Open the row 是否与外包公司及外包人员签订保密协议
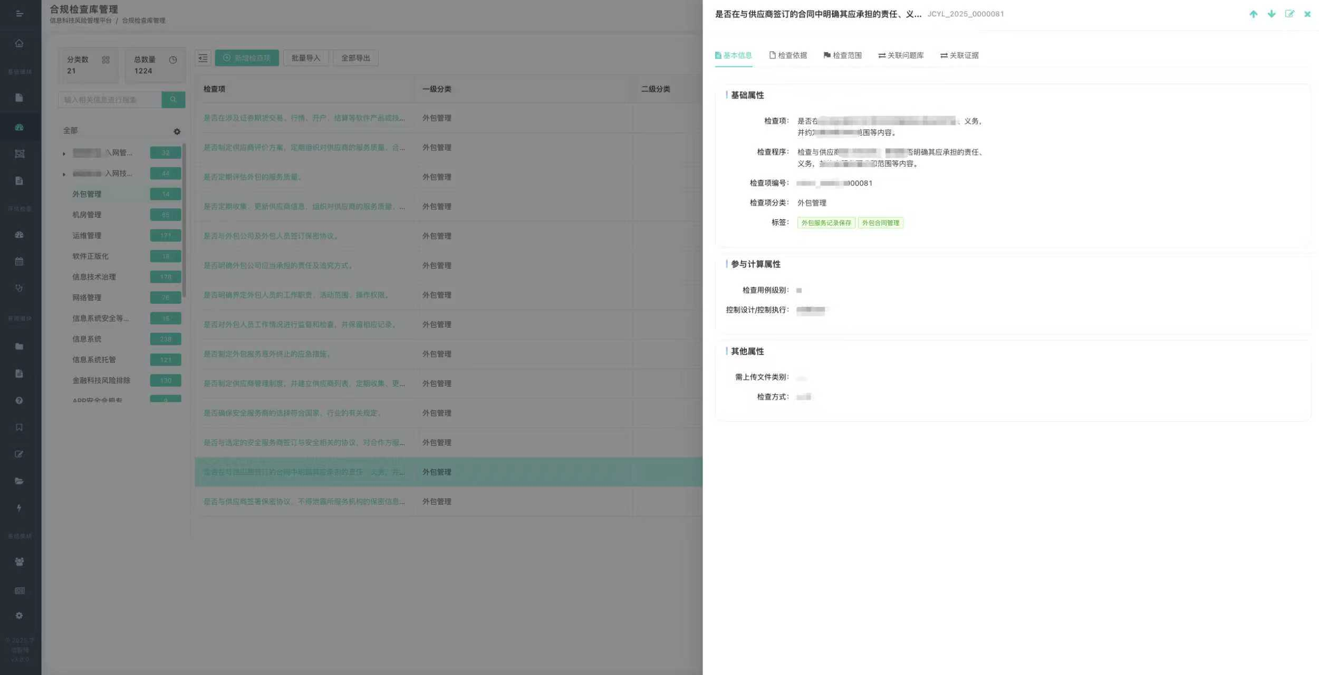Viewport: 1319px width, 675px height. (x=448, y=236)
